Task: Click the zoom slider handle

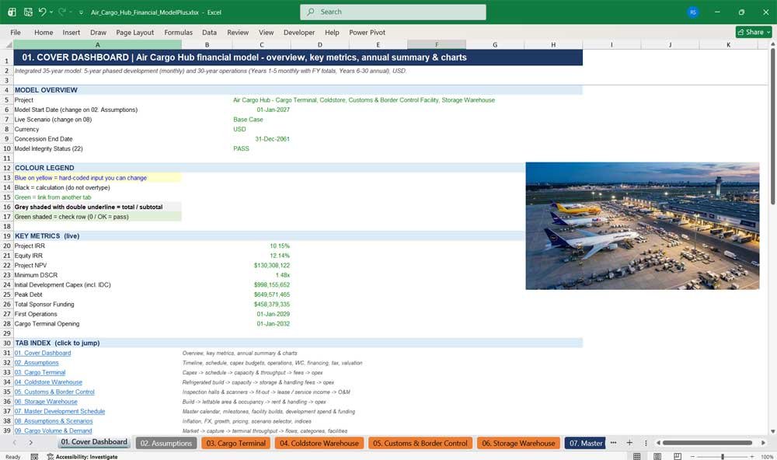Action: 723,457
